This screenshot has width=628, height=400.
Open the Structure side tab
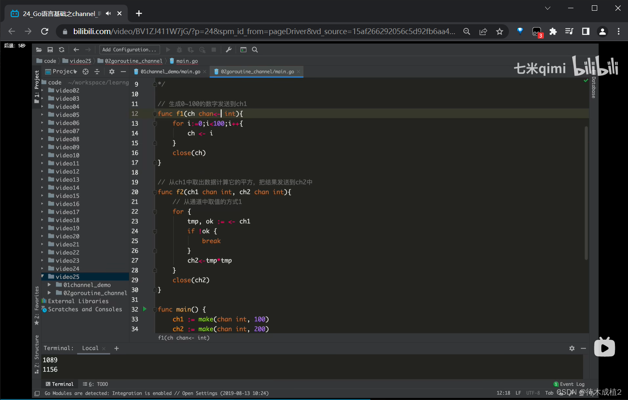click(x=37, y=354)
